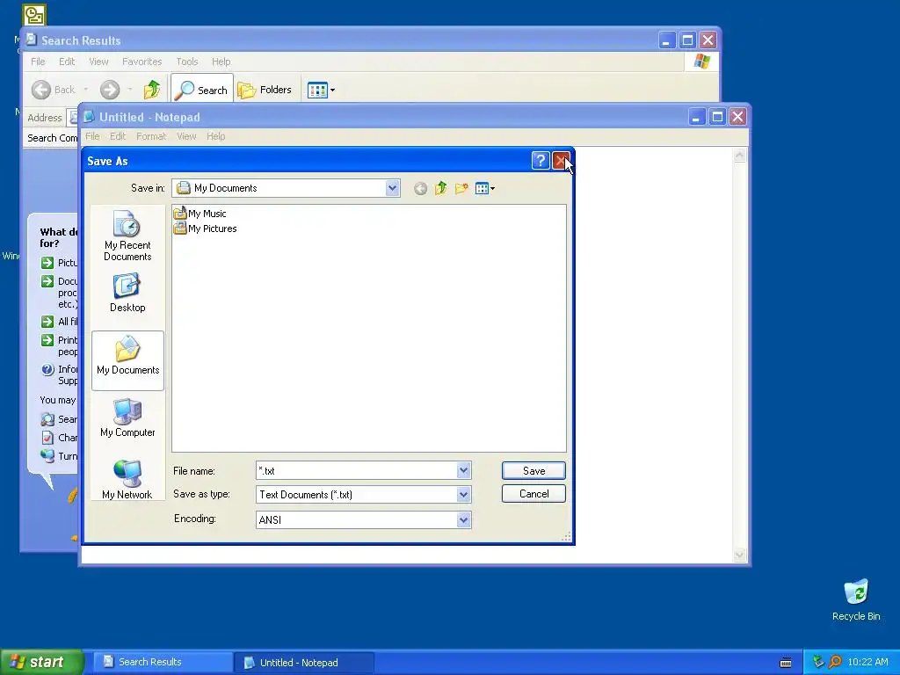Open the My Music folder

coord(200,214)
